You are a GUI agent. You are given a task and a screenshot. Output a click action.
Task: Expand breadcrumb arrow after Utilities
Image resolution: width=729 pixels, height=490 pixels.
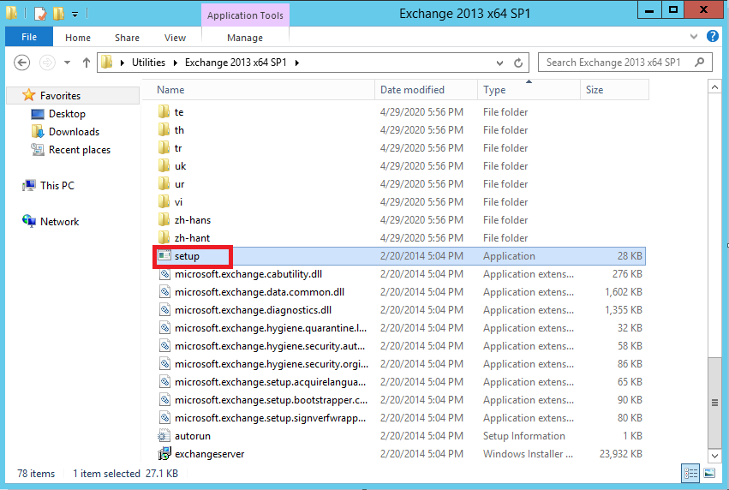tap(176, 63)
